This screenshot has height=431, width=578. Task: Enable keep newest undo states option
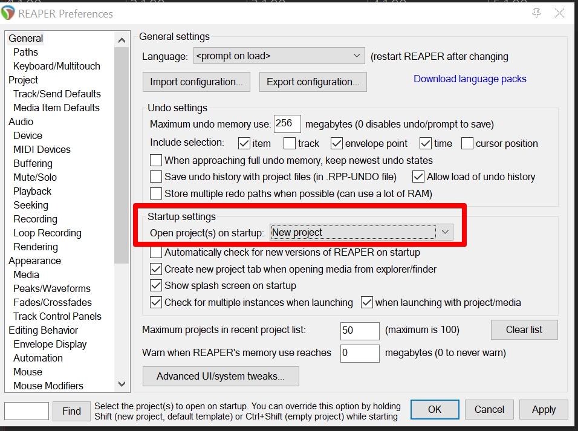[156, 160]
